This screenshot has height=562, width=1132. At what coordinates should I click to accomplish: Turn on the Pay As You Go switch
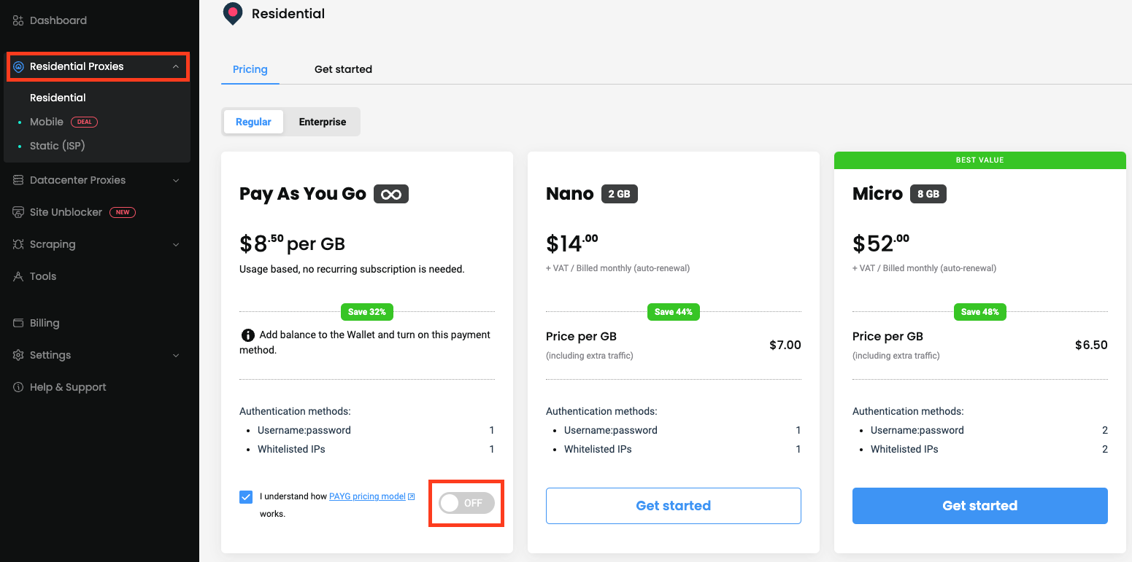[466, 503]
